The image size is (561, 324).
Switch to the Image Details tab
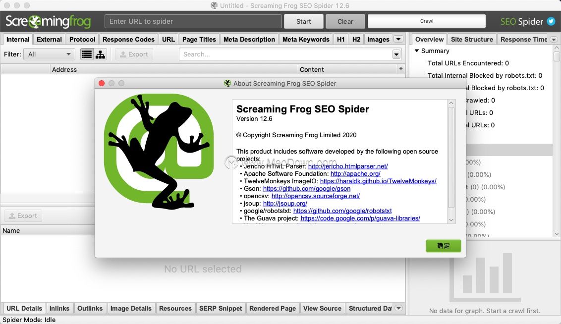[131, 308]
